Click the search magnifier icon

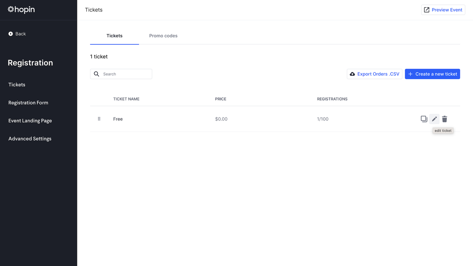(96, 74)
